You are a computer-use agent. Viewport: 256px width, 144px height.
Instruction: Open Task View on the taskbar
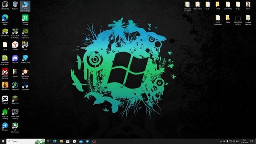point(48,141)
